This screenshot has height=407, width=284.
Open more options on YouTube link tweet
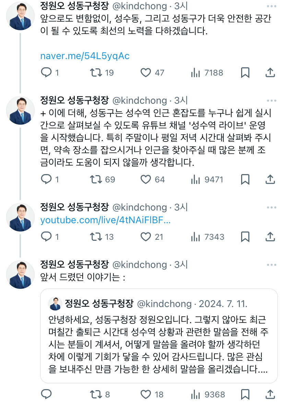(271, 207)
